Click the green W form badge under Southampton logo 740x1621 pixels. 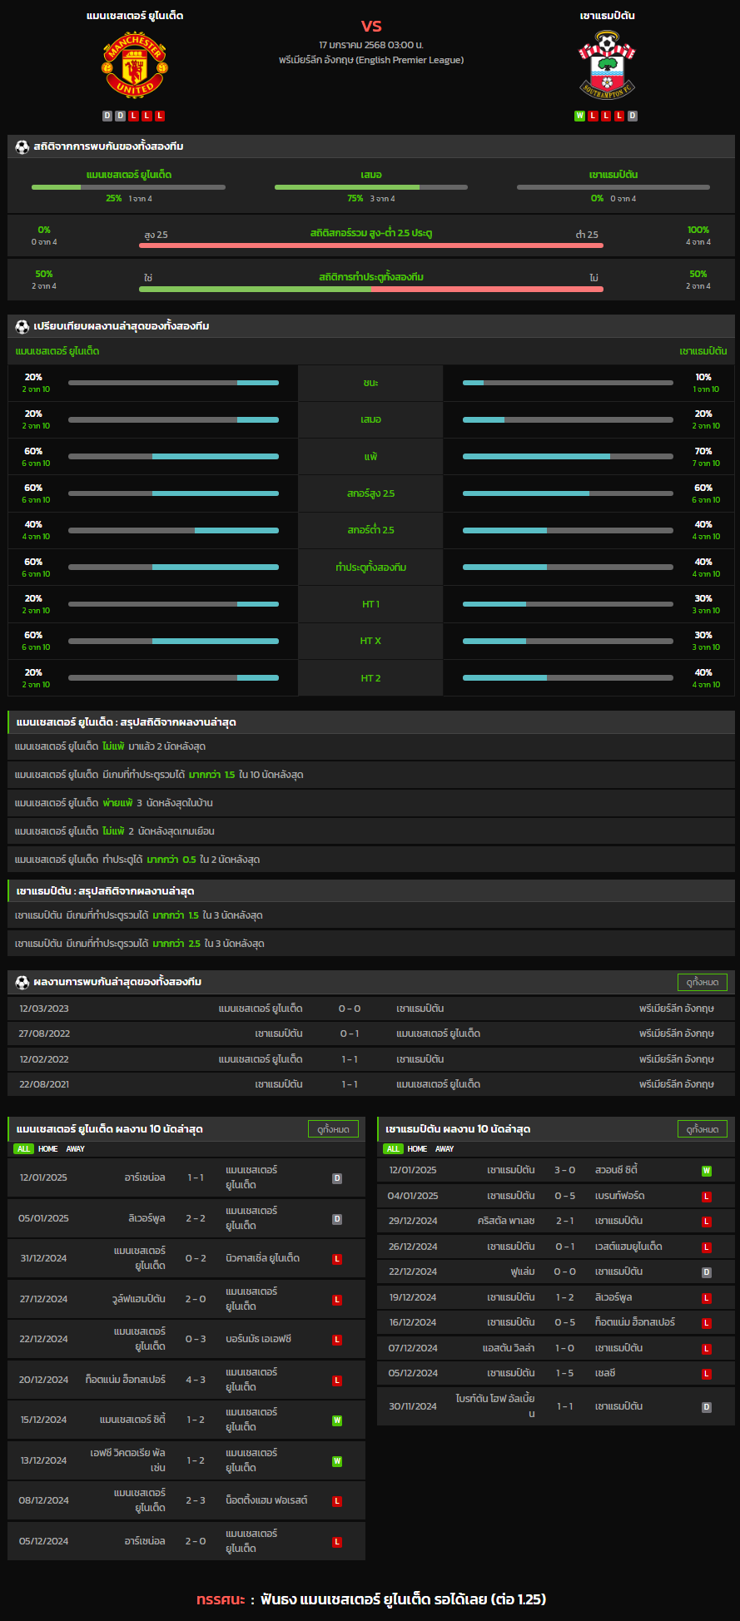pyautogui.click(x=580, y=116)
